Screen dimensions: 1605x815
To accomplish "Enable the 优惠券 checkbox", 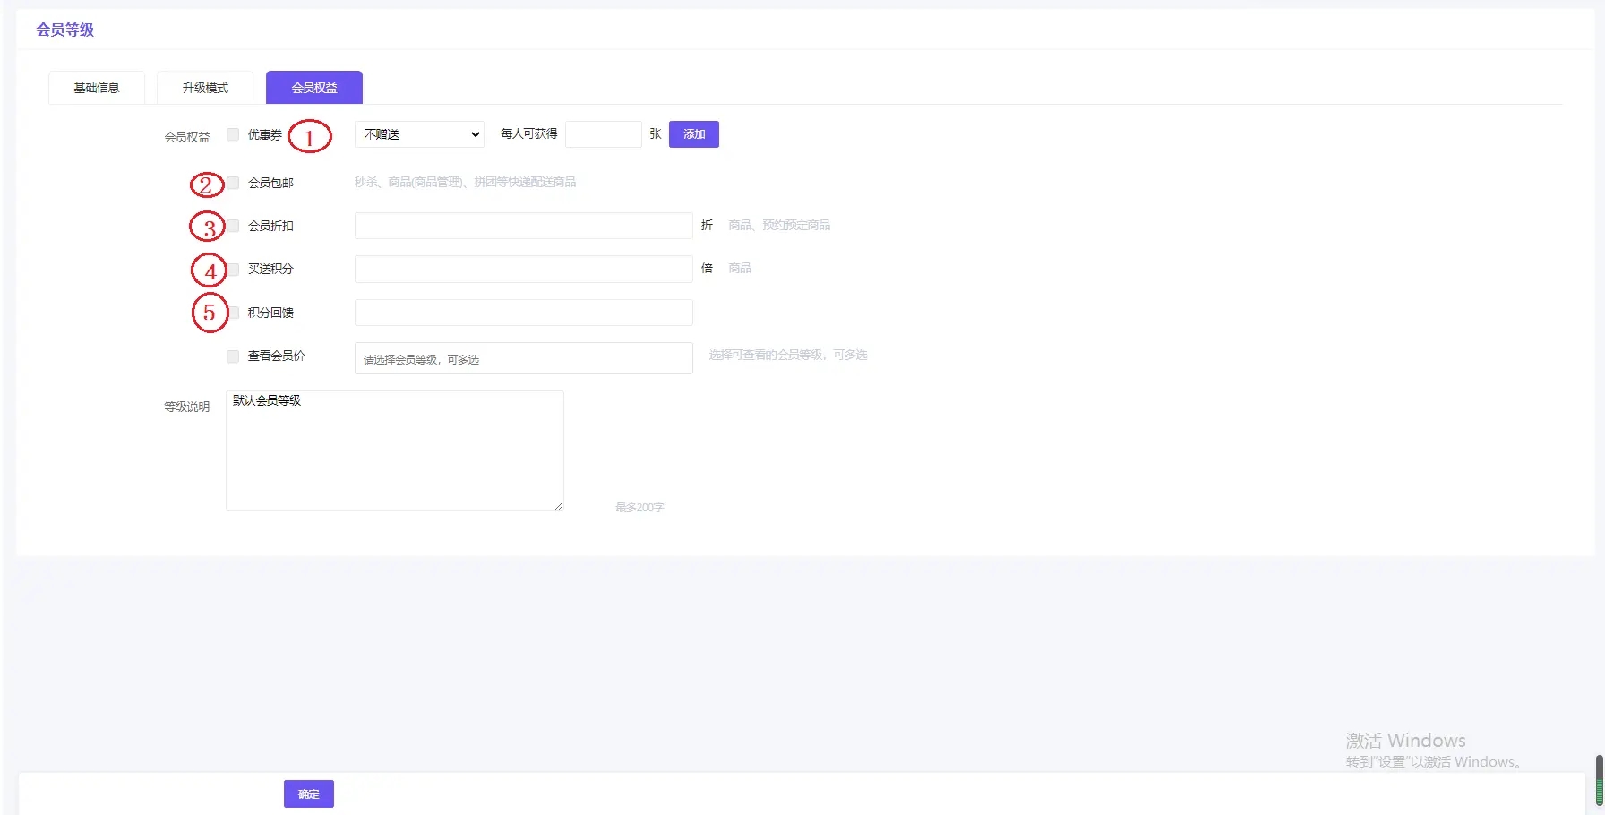I will pyautogui.click(x=233, y=134).
